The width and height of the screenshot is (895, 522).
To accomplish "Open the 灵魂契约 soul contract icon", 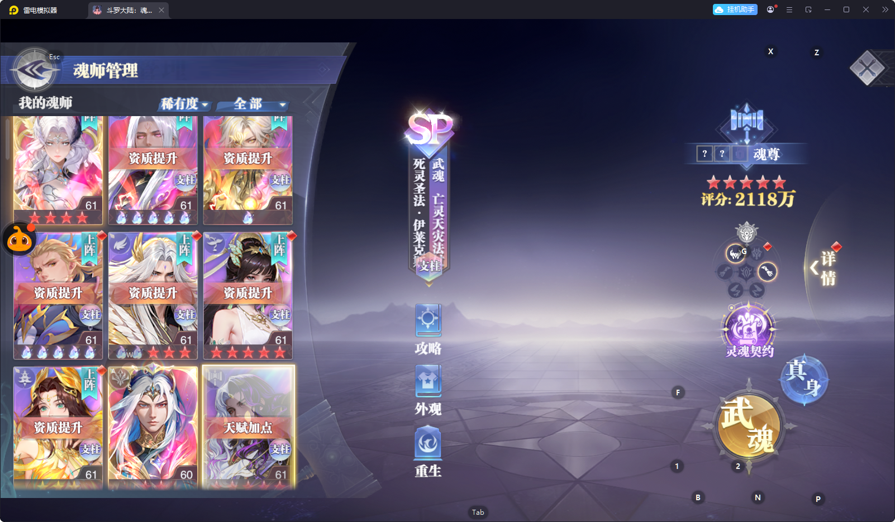I will (749, 331).
